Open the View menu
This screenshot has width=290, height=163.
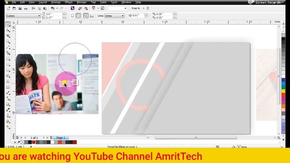32,2
